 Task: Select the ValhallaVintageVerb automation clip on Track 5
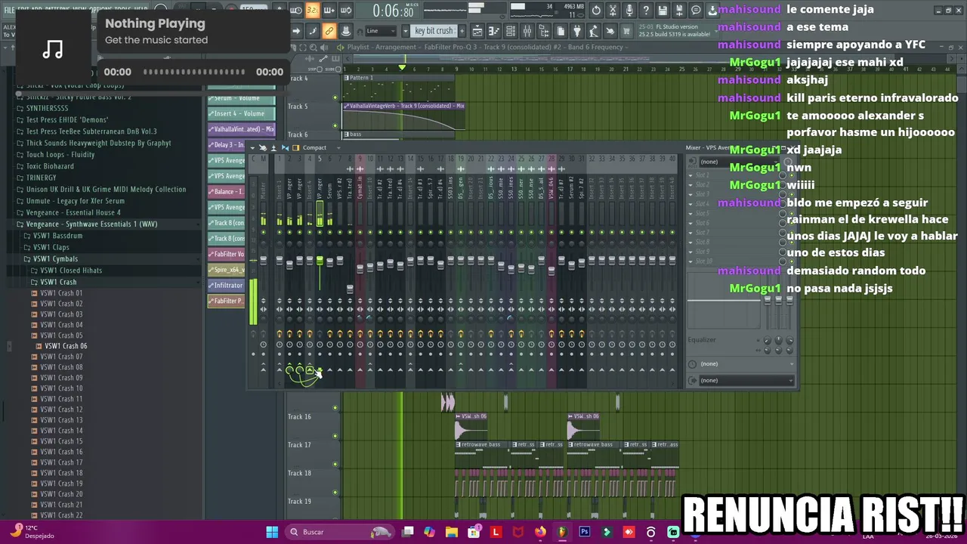point(404,116)
